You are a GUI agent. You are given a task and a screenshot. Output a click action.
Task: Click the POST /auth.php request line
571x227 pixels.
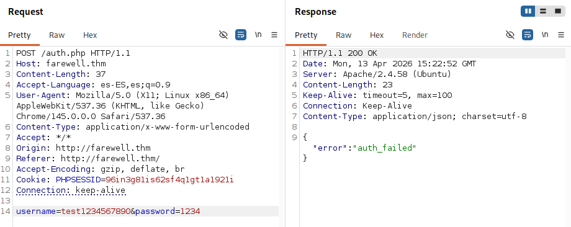(x=73, y=53)
